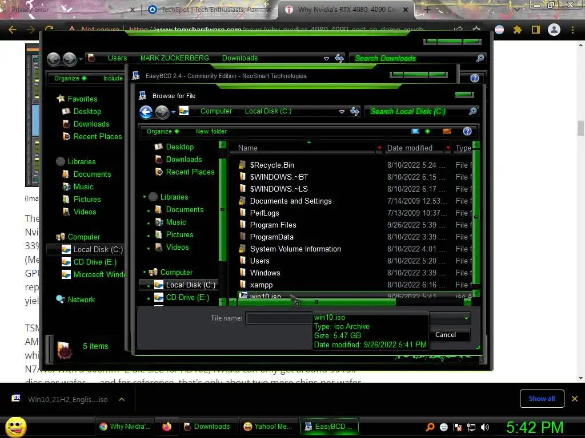Open Chrome three-dot menu
The height and width of the screenshot is (438, 585).
click(x=572, y=30)
